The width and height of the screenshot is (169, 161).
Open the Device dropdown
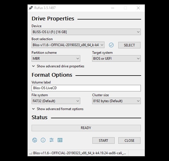tap(86, 32)
